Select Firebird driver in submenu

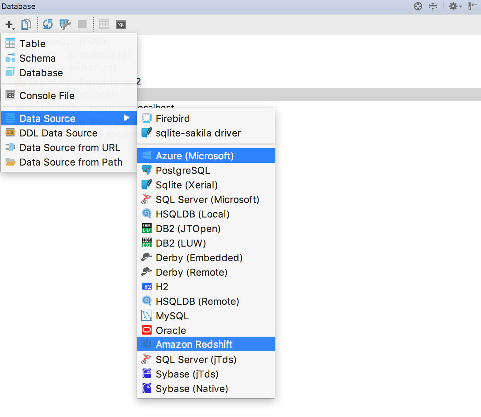coord(206,118)
